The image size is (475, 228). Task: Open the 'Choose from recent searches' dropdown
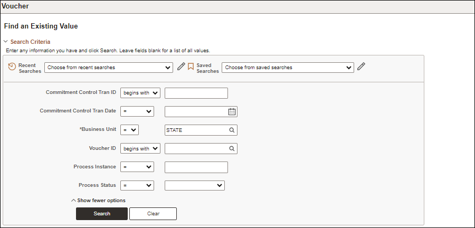point(109,68)
